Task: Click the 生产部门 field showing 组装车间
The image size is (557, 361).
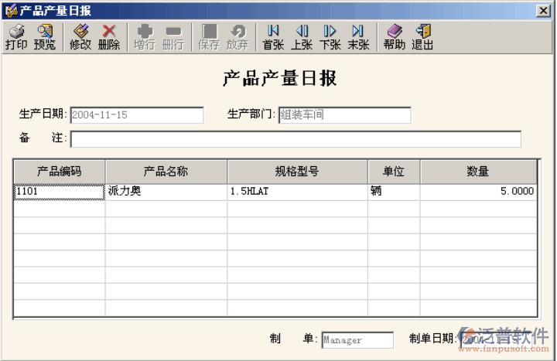Action: pos(343,115)
